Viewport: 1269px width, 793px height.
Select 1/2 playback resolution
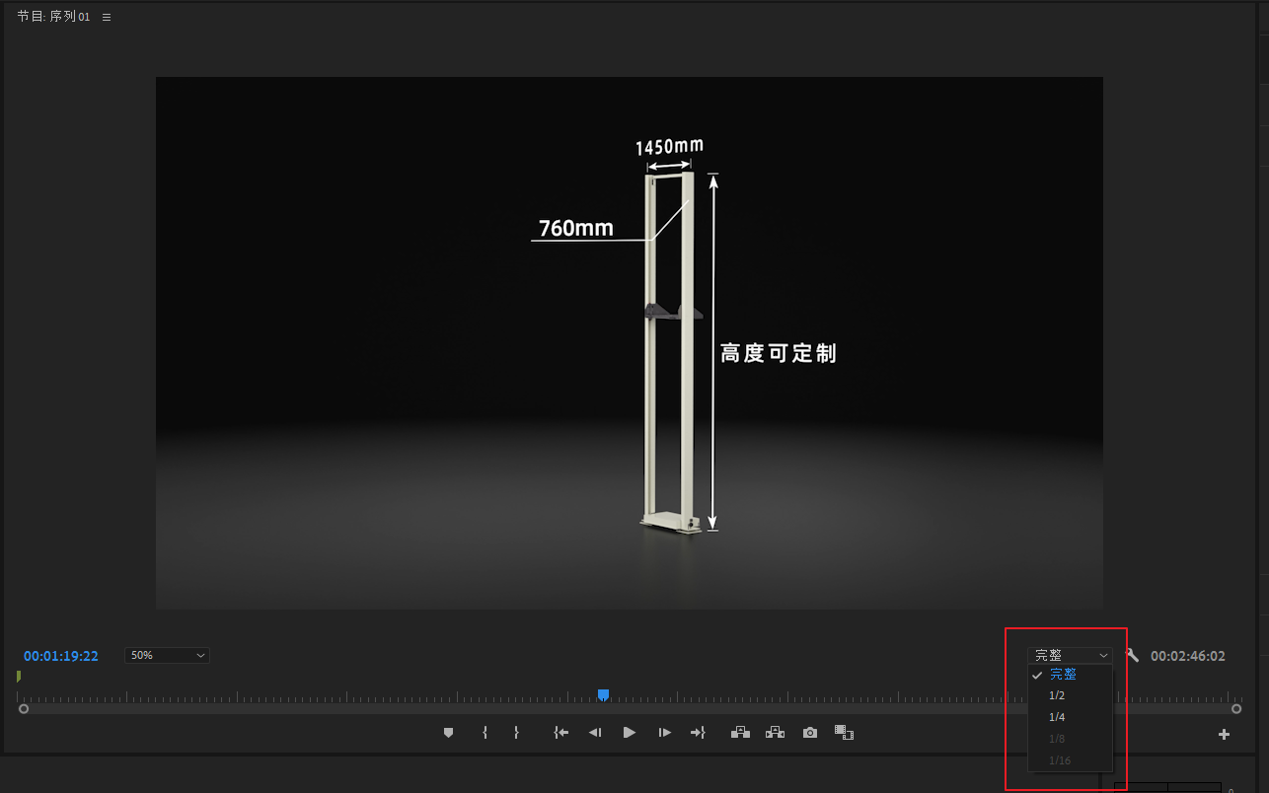point(1058,695)
